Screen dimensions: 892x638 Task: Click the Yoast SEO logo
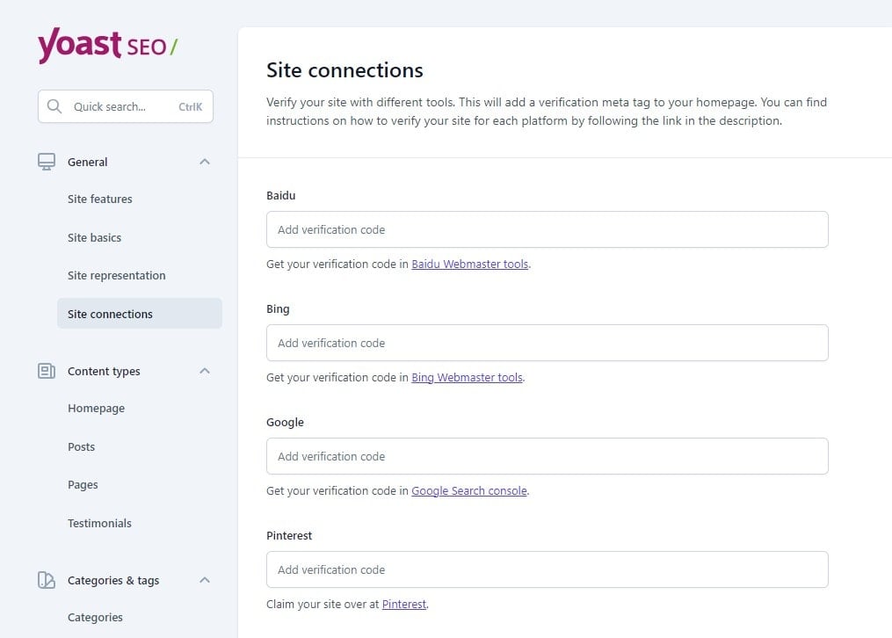pos(107,45)
